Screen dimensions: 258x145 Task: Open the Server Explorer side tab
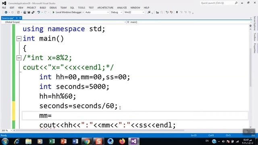[x=255, y=23]
